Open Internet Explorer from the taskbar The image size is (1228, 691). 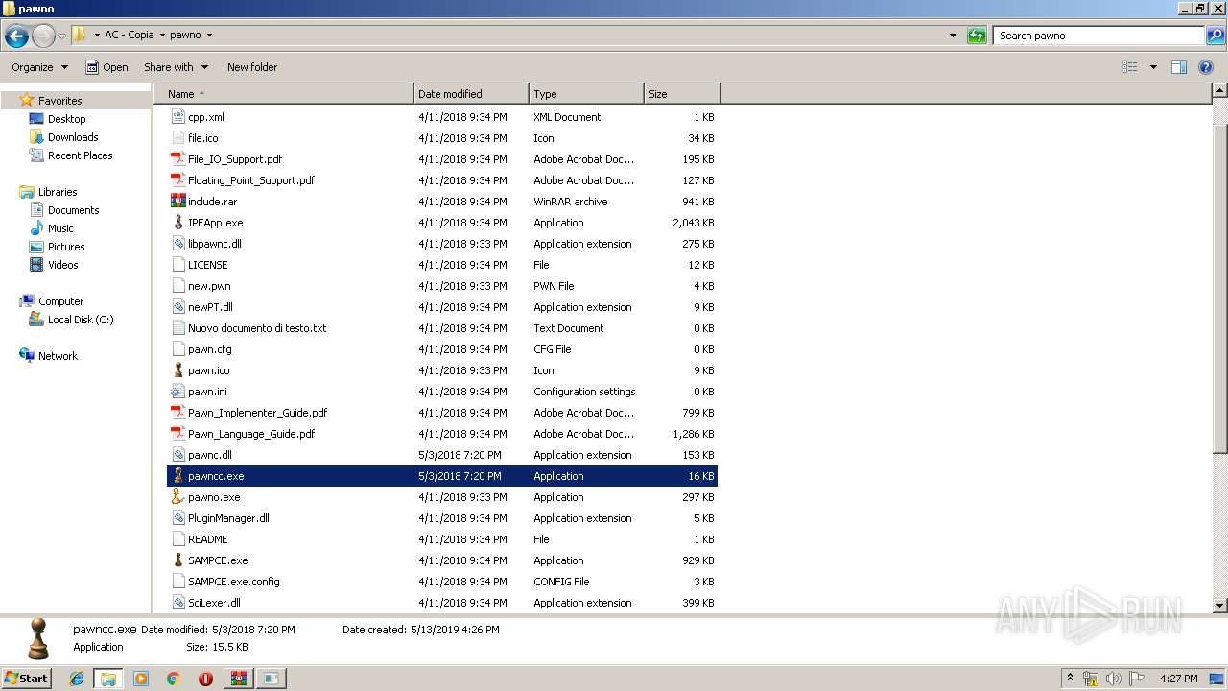click(77, 679)
